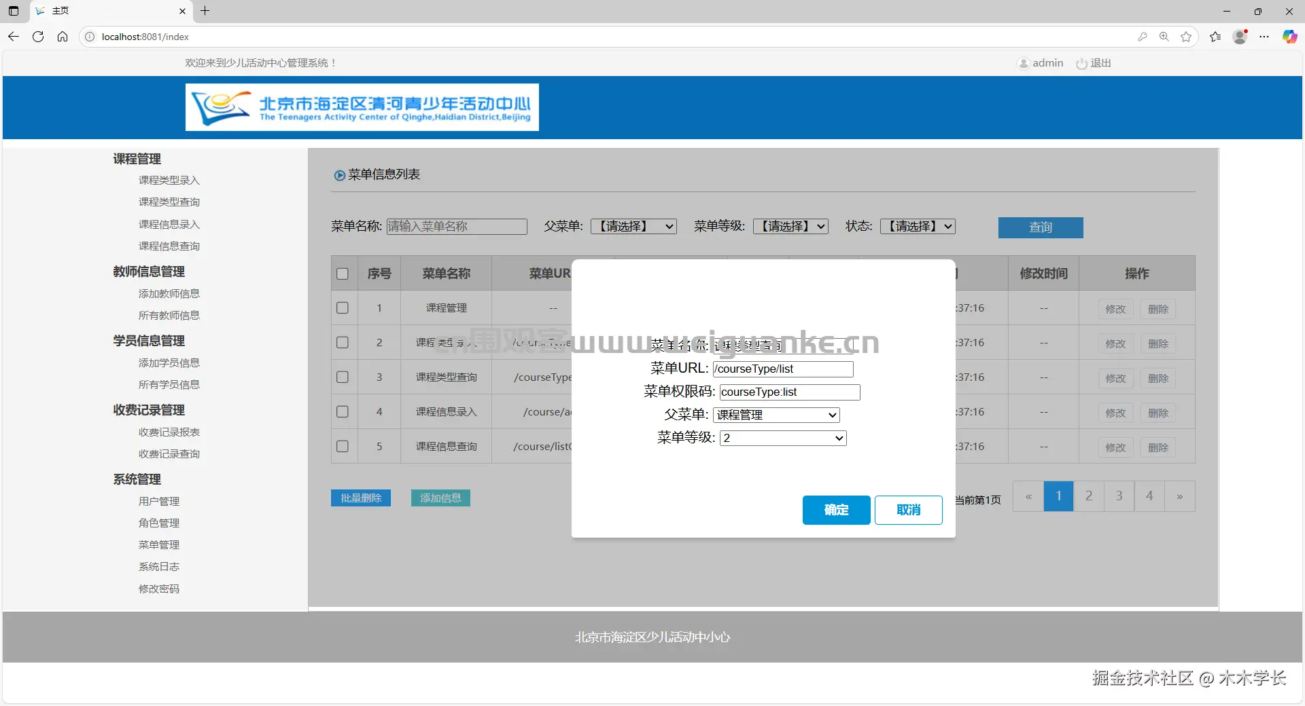Viewport: 1305px width, 706px height.
Task: Open 课程信息录入 in sidebar
Action: [169, 224]
